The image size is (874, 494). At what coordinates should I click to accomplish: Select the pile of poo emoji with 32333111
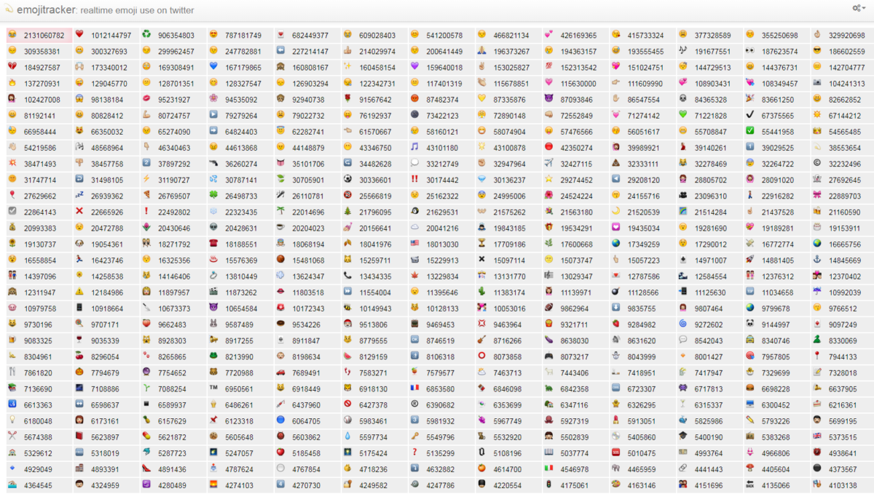pyautogui.click(x=615, y=163)
